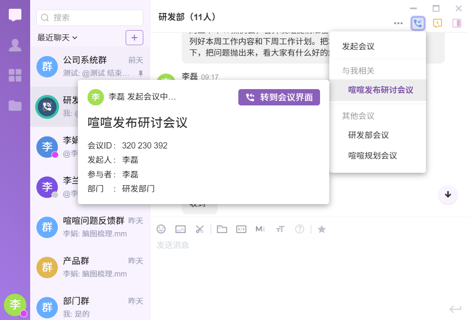Select the screenshot scissors tool
This screenshot has width=470, height=320.
(x=200, y=229)
